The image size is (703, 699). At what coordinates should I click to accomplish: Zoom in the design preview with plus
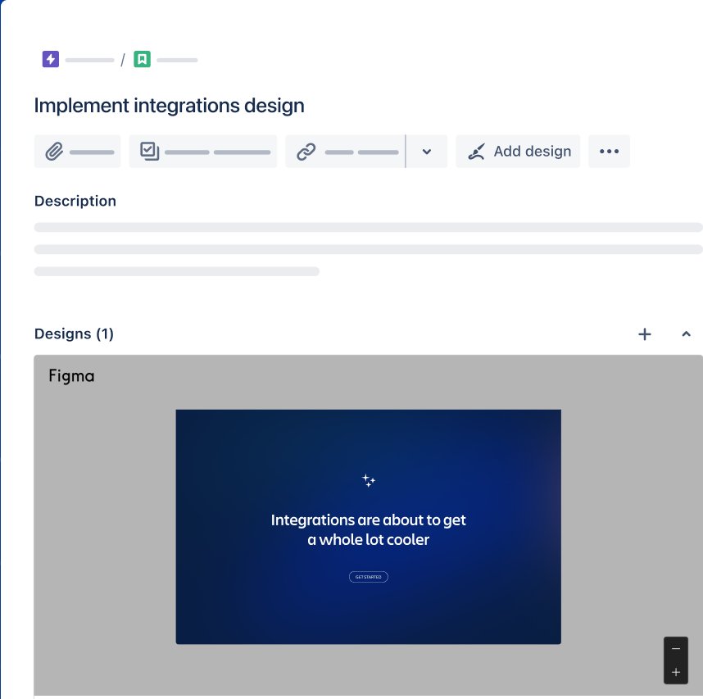pos(676,672)
